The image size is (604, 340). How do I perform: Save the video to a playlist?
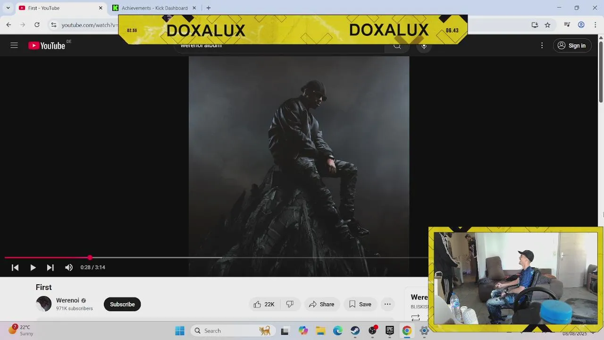pos(360,305)
